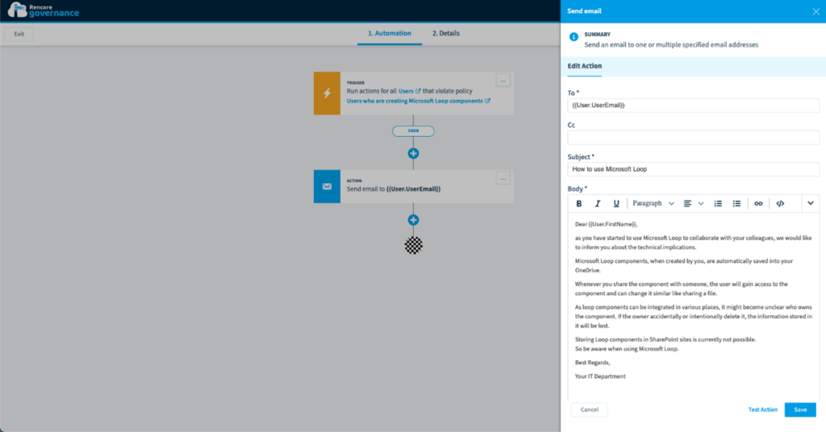This screenshot has height=432, width=826.
Task: Toggle bold formatting in body editor
Action: [x=579, y=204]
